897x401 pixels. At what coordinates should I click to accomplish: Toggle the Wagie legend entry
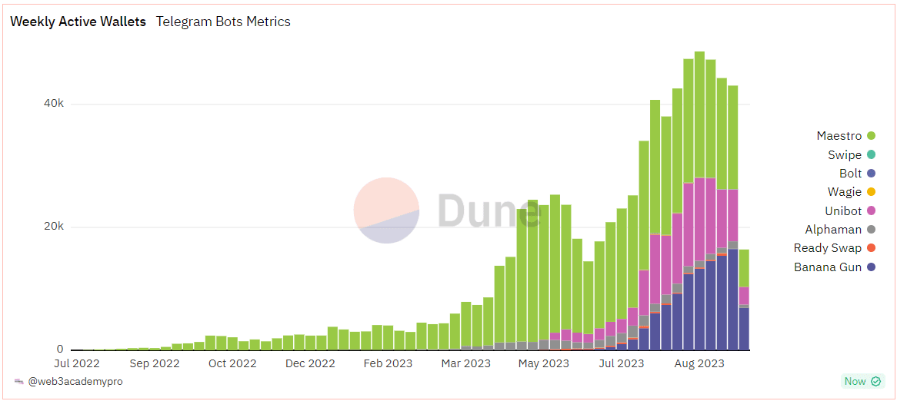point(852,192)
